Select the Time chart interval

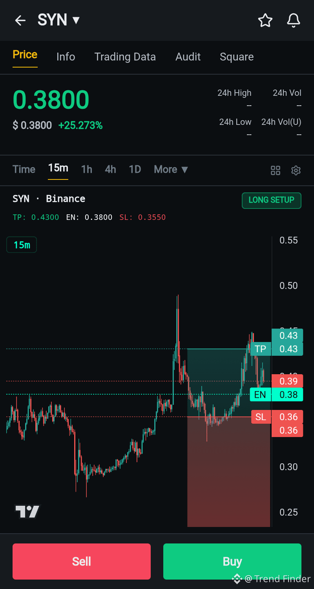(24, 169)
